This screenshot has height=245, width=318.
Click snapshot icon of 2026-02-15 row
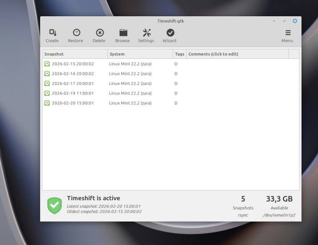tap(47, 64)
